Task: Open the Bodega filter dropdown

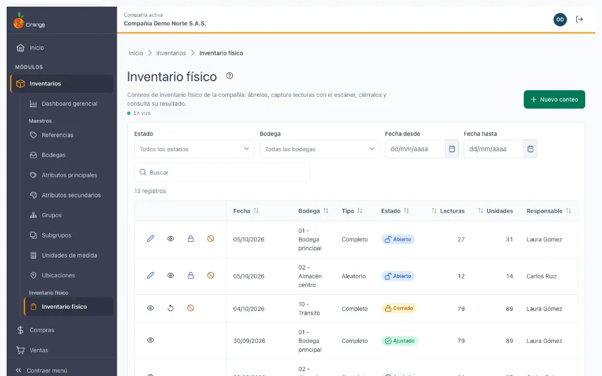Action: [x=320, y=149]
